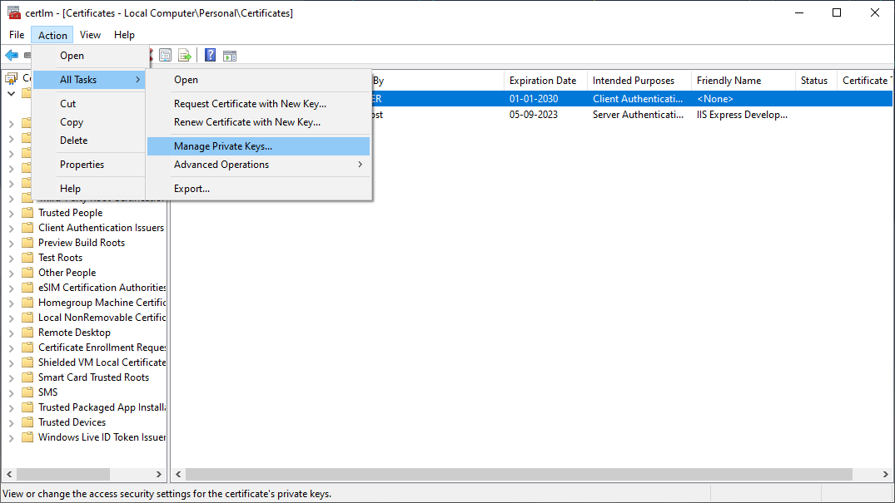895x503 pixels.
Task: Click the Export List toolbar icon
Action: pos(185,55)
